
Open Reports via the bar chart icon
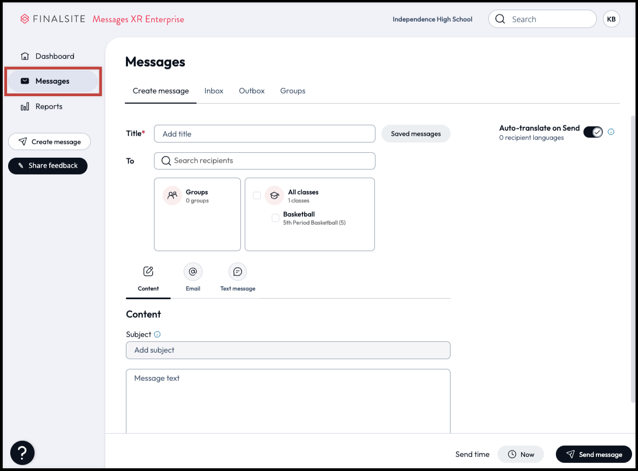(x=24, y=107)
